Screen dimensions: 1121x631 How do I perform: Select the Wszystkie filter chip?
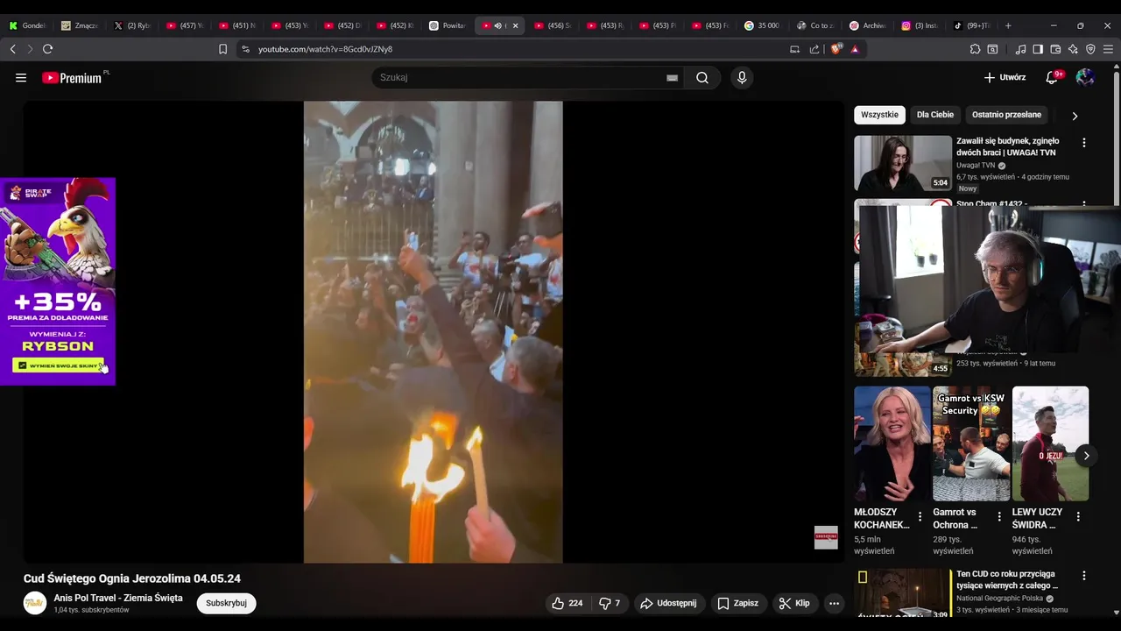(x=879, y=115)
